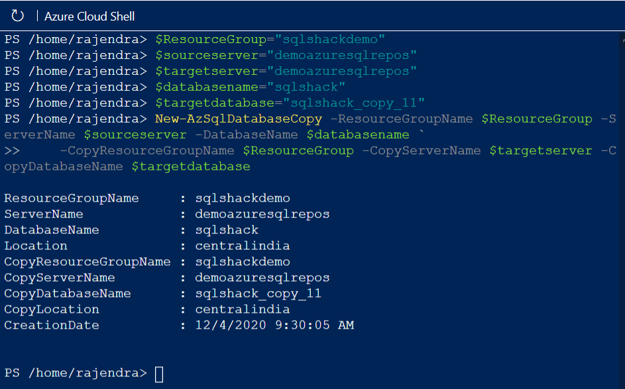Click the restart Cloud Shell icon
The image size is (625, 389).
click(x=18, y=15)
